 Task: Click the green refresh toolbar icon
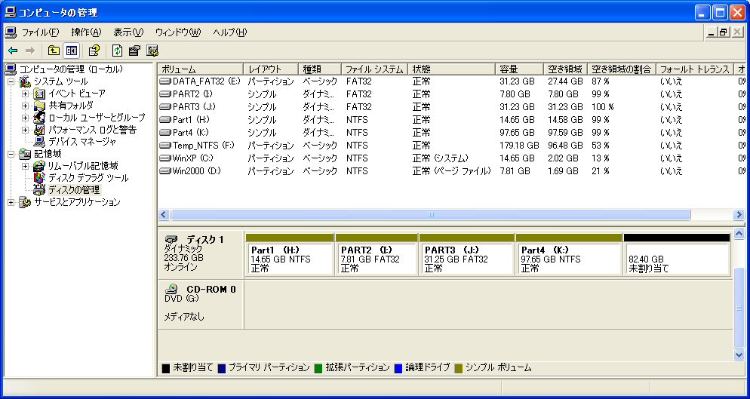[x=117, y=51]
